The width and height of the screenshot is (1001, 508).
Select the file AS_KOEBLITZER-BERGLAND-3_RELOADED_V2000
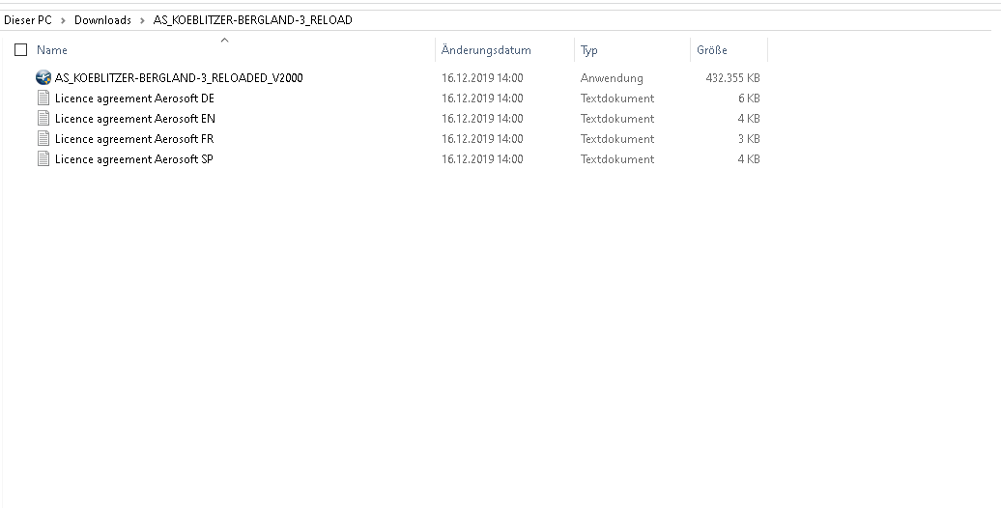pyautogui.click(x=179, y=78)
